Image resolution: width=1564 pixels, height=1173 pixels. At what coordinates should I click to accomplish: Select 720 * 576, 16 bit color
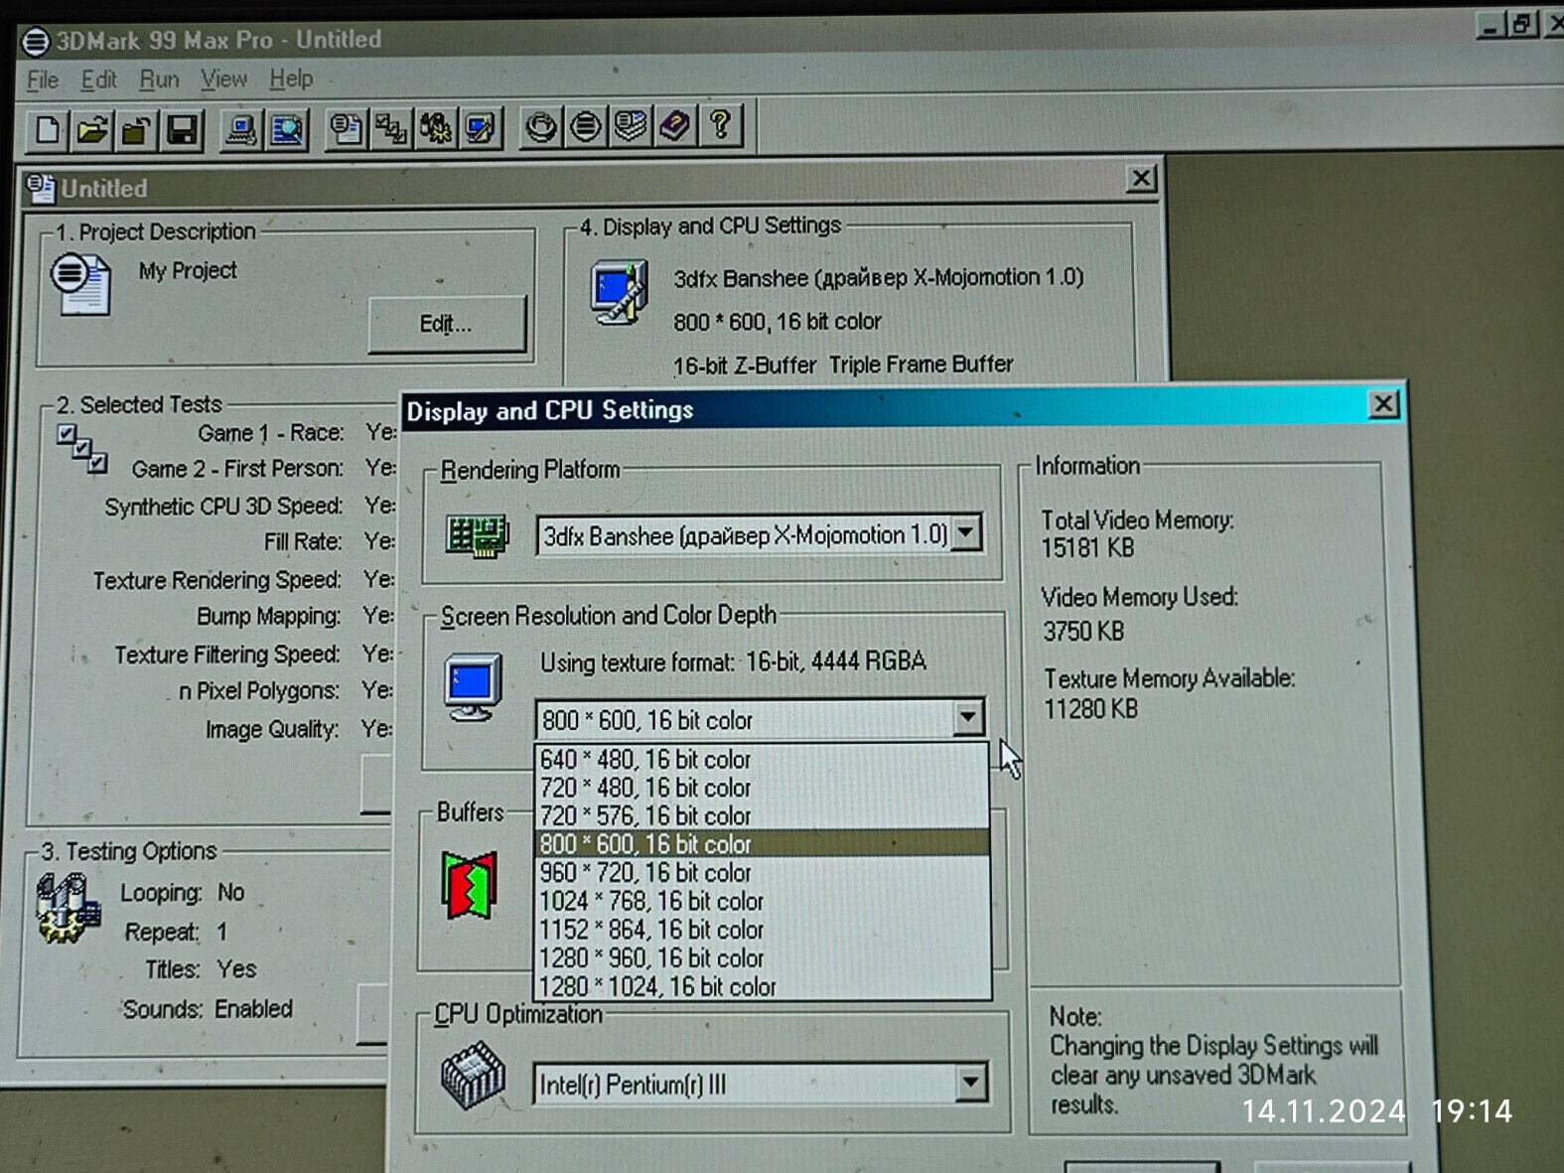pos(762,815)
